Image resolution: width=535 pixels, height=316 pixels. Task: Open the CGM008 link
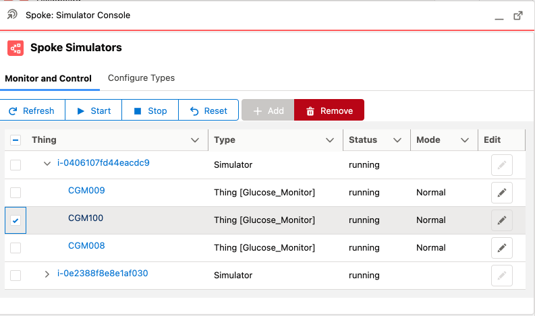tap(86, 245)
